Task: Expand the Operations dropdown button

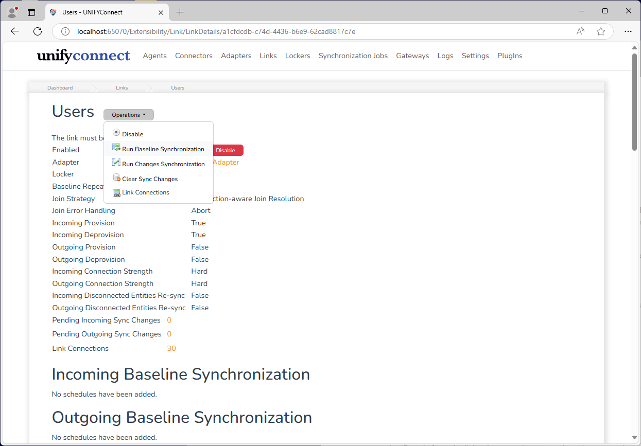Action: click(129, 115)
